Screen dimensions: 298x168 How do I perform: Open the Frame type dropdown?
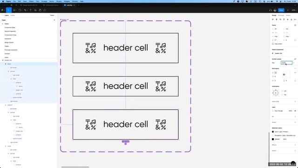[274, 25]
